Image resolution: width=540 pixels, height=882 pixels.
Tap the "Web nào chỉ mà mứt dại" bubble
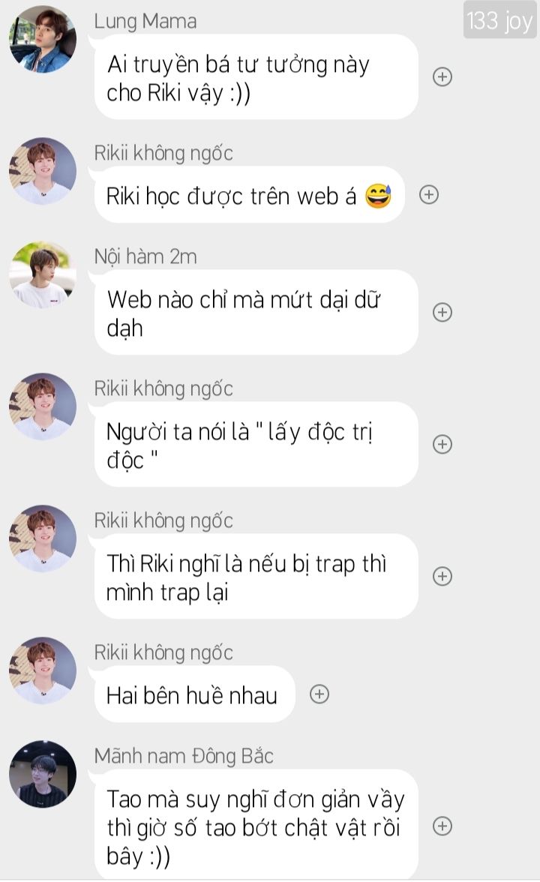click(255, 313)
